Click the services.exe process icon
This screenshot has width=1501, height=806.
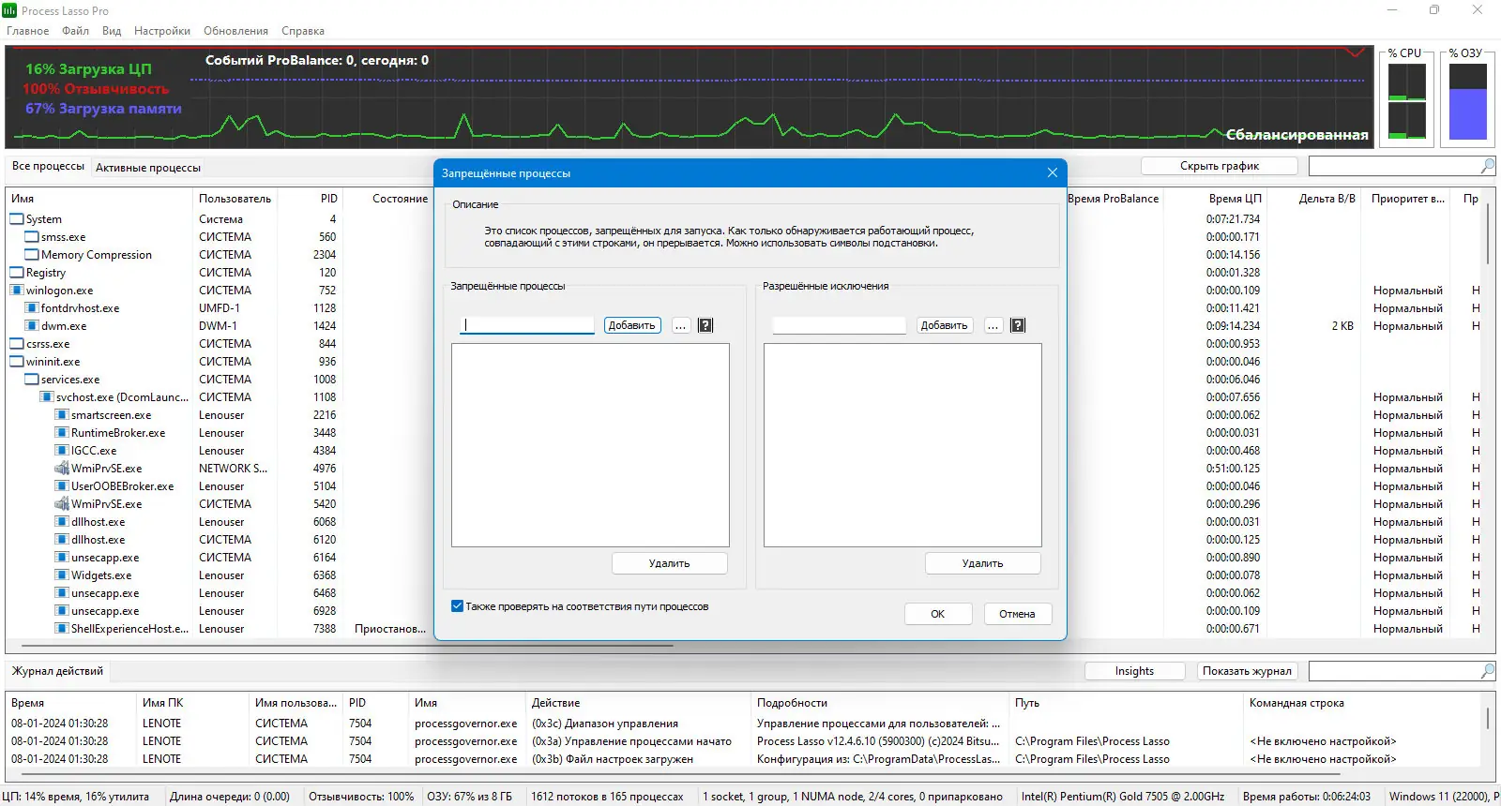tap(32, 380)
